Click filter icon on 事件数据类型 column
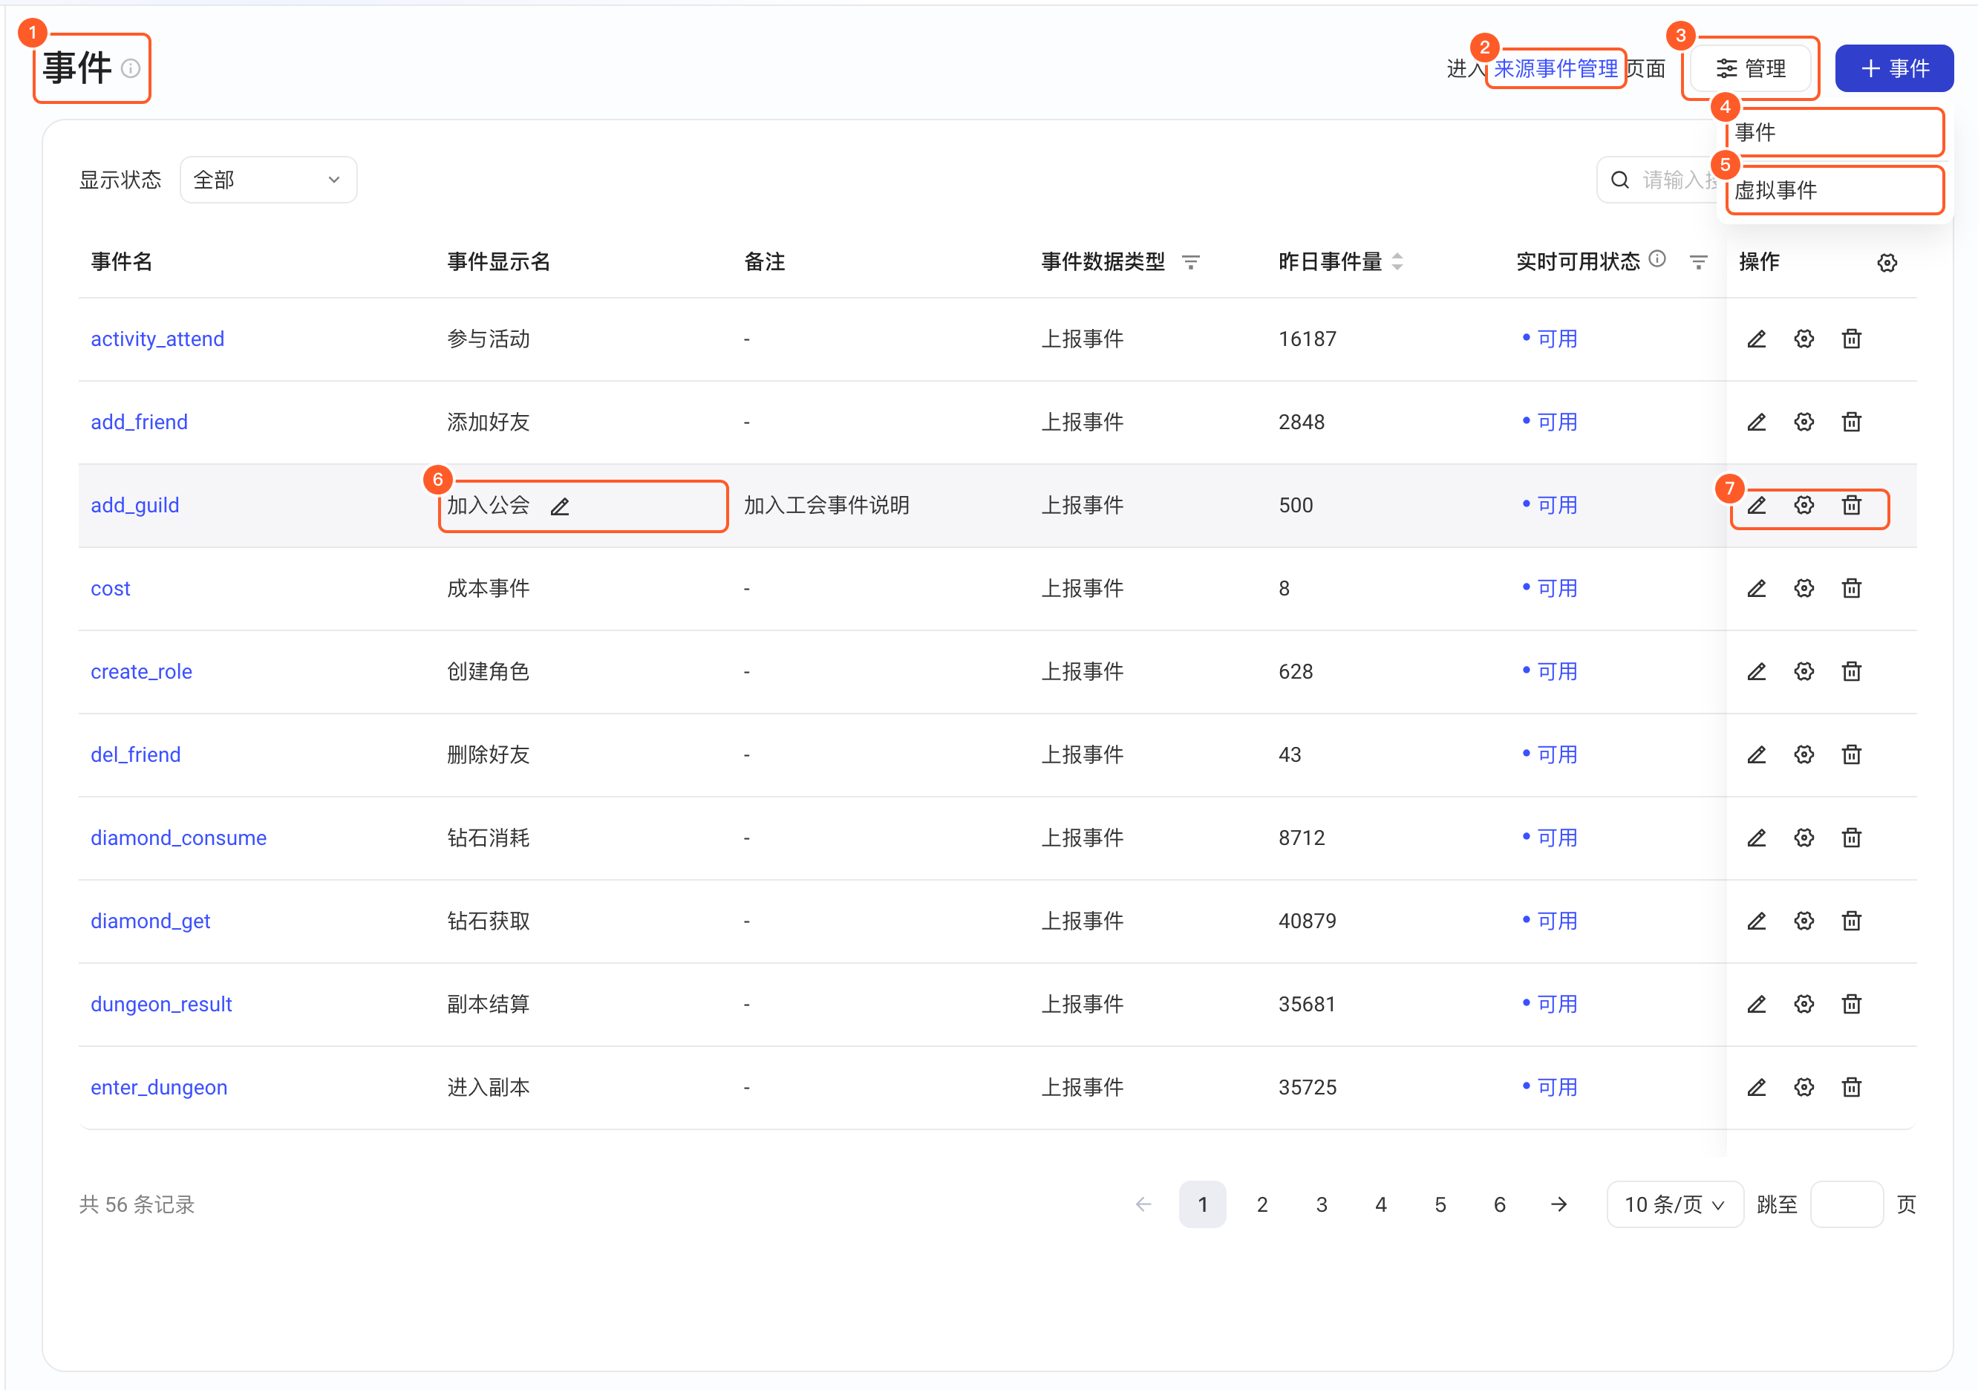This screenshot has height=1390, width=1978. click(1191, 262)
